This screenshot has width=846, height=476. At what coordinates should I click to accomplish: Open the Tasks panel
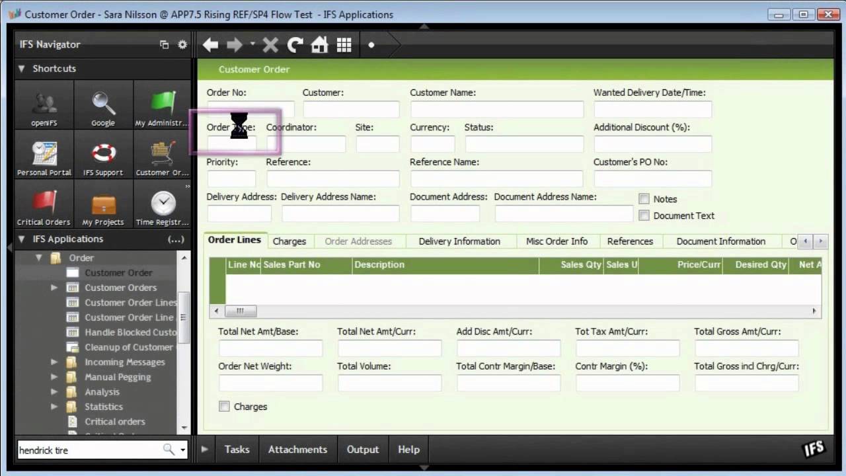(237, 449)
